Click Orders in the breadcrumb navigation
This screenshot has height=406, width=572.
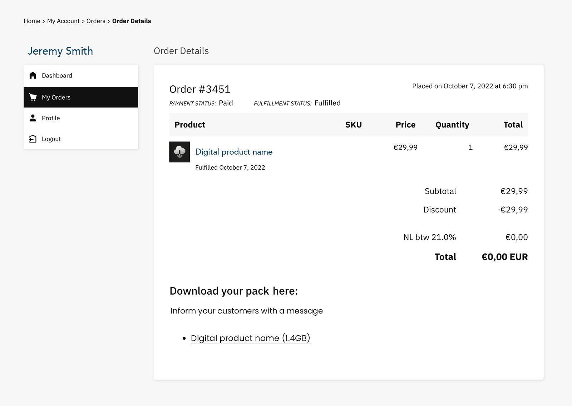[x=96, y=21]
